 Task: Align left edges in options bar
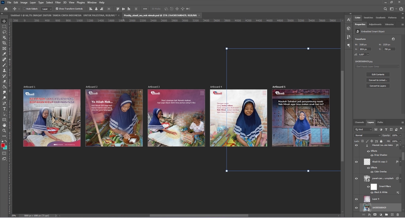(91, 9)
